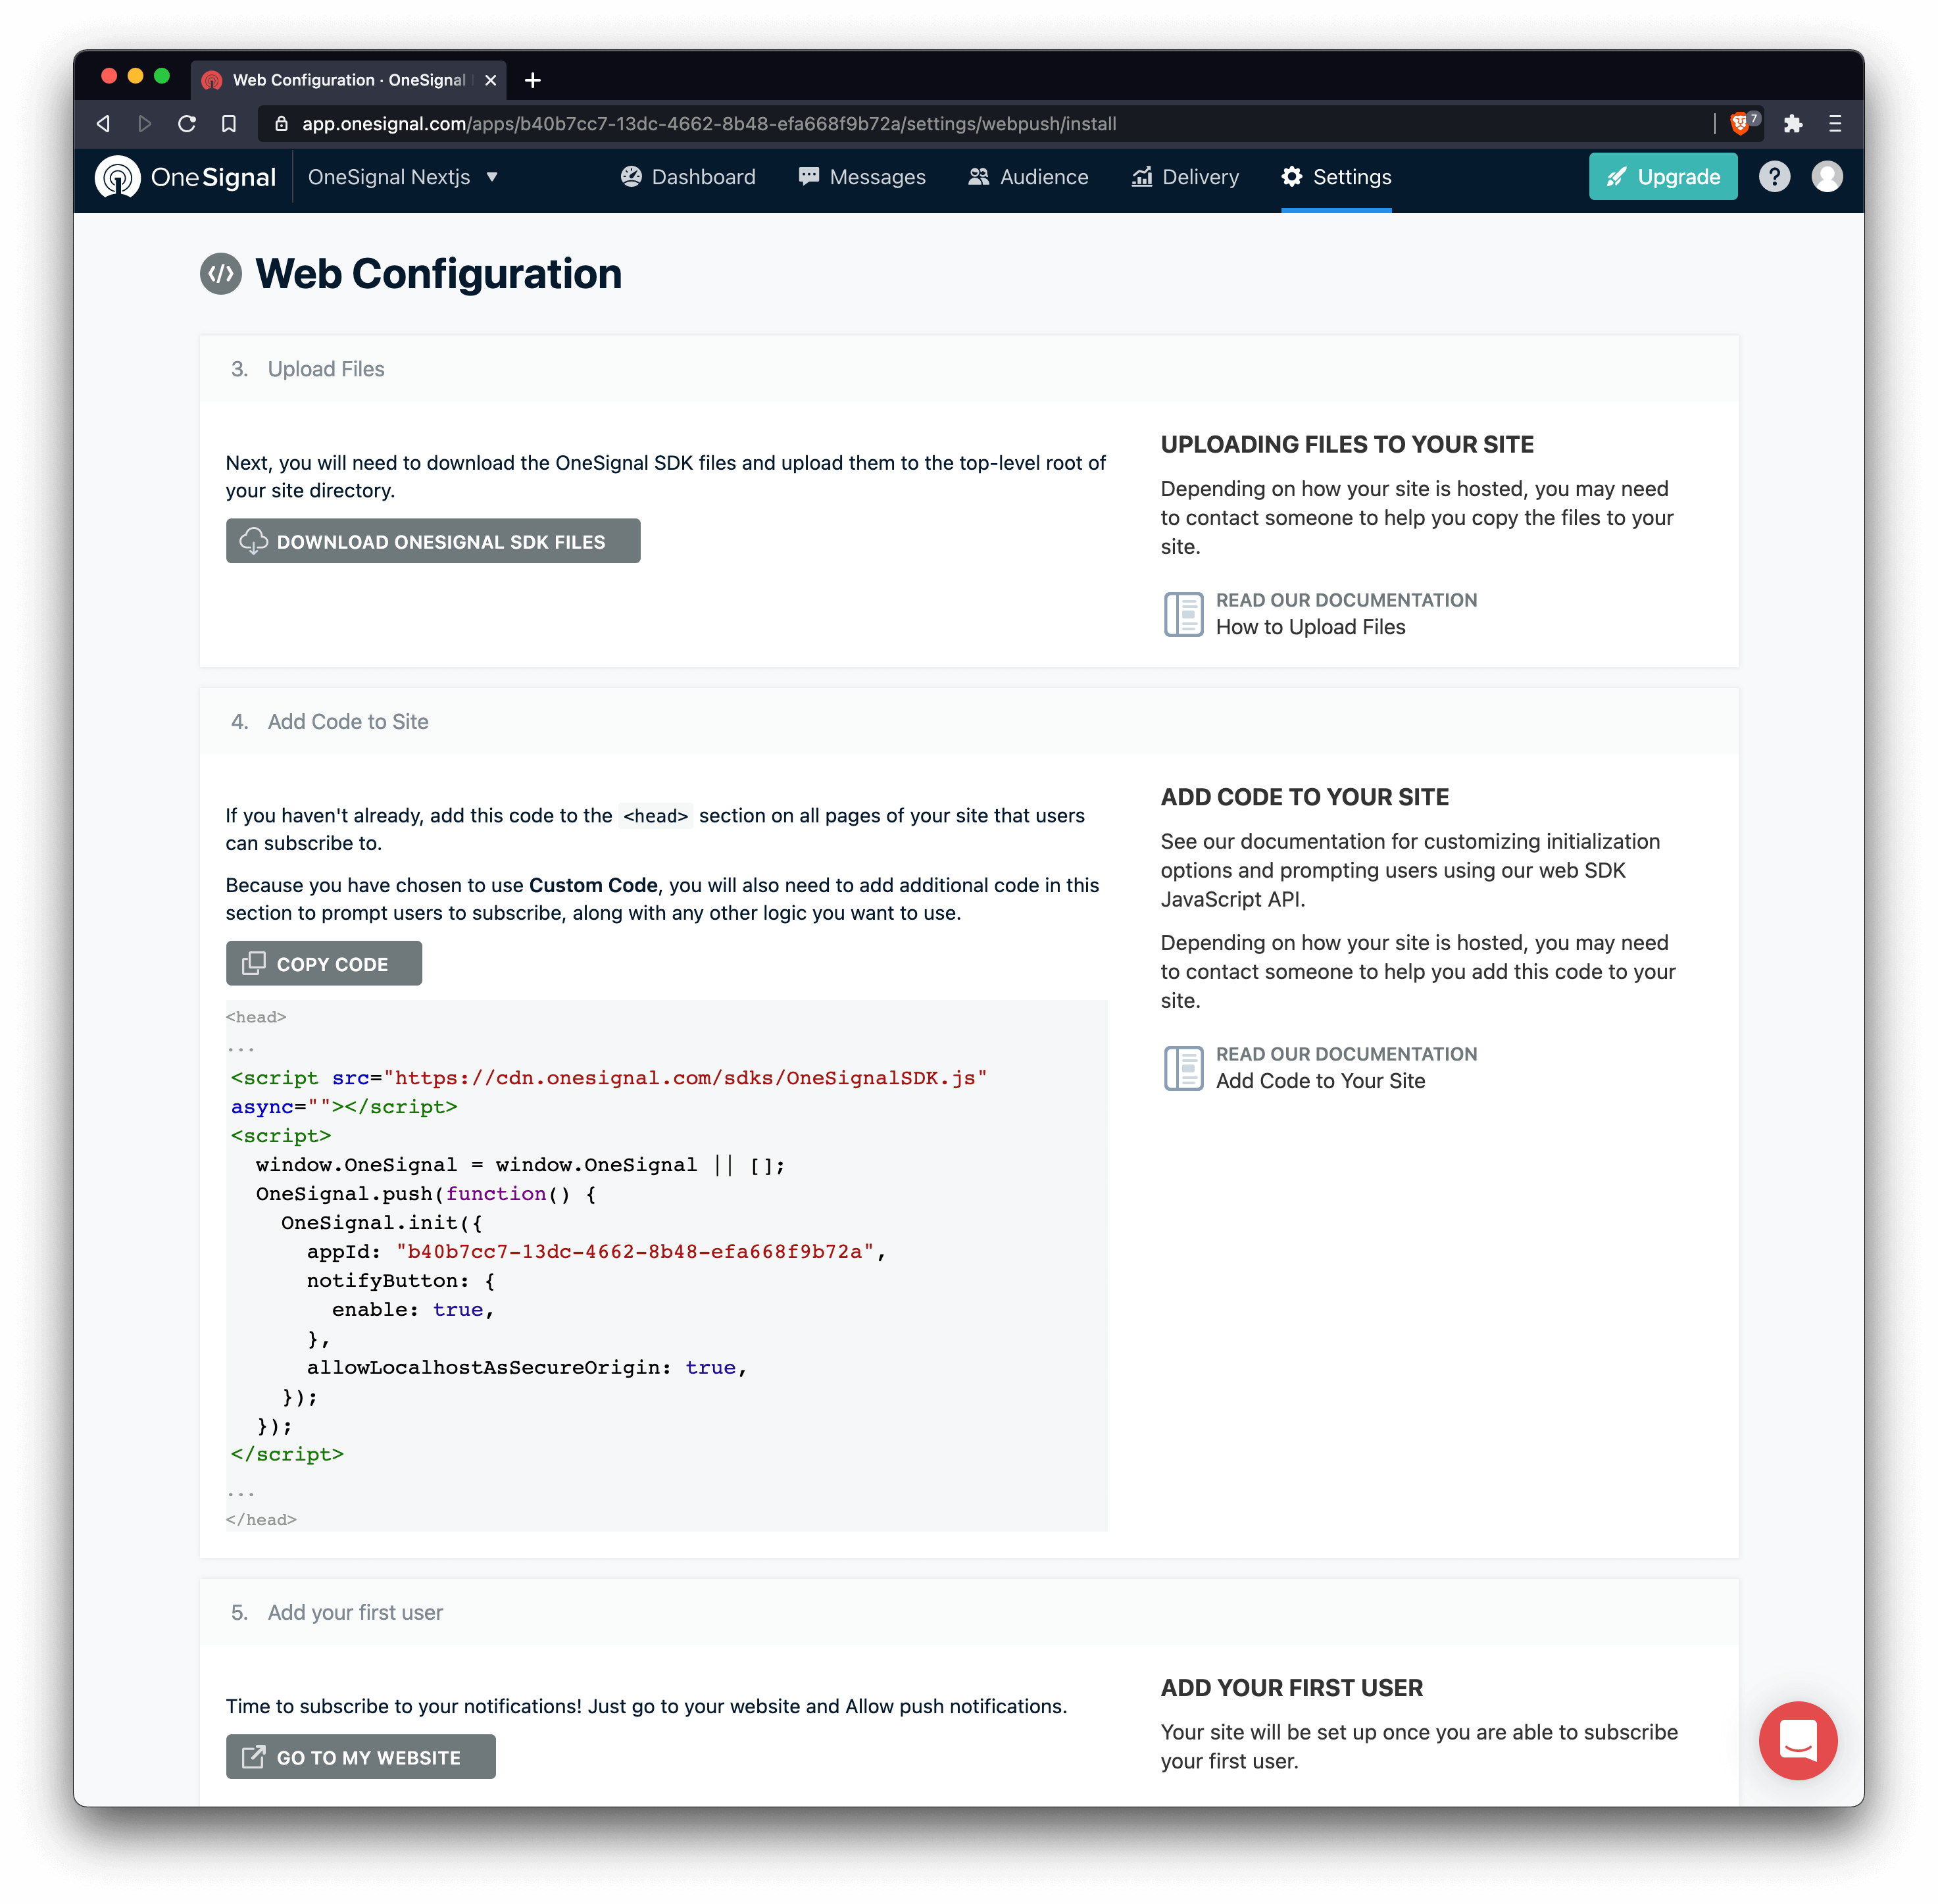
Task: Open the Messages tab
Action: point(862,177)
